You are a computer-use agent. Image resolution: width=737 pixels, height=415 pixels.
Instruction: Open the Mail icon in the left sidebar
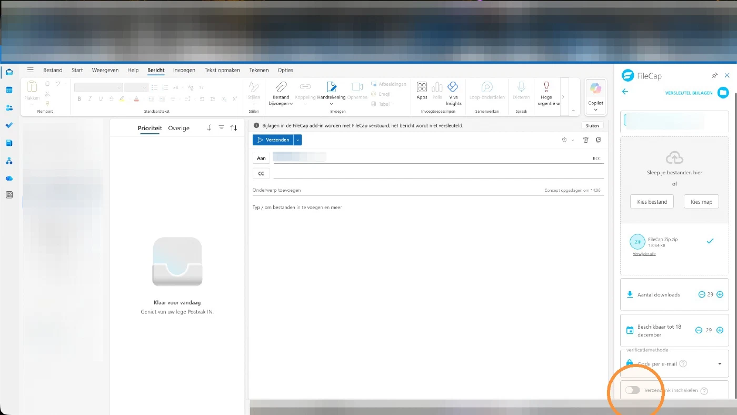(x=9, y=72)
